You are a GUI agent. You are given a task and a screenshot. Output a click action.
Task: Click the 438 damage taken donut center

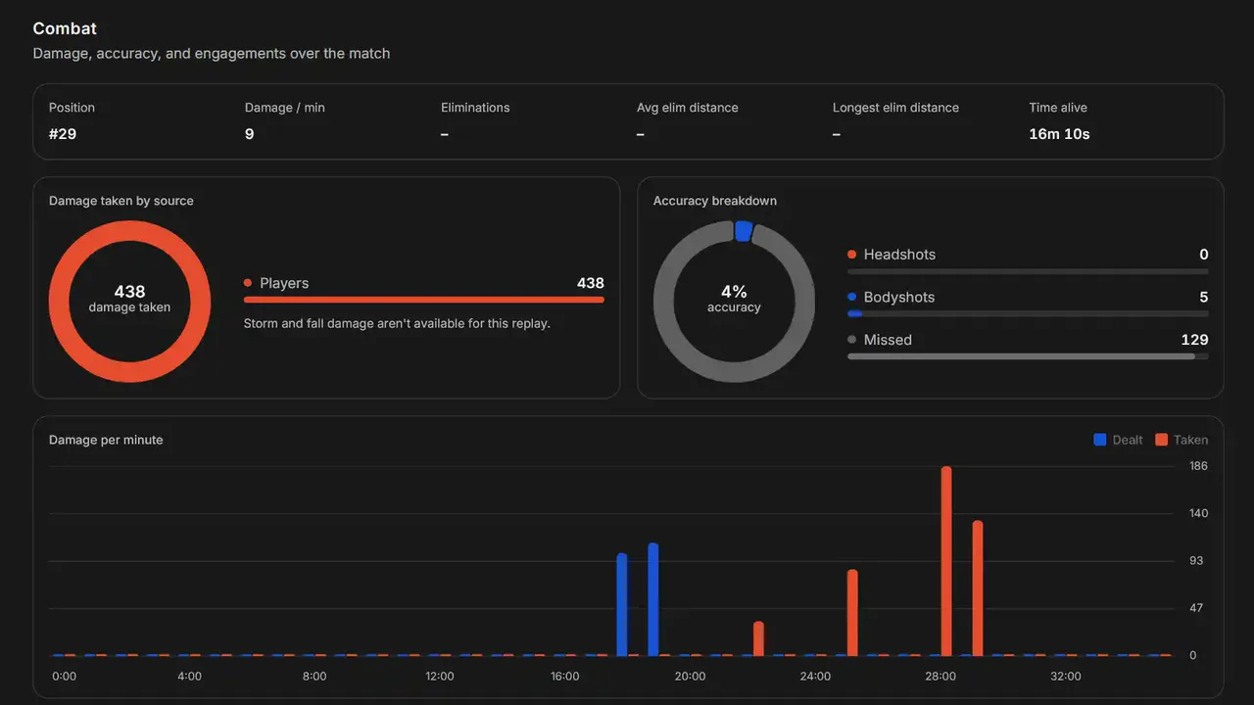click(129, 300)
